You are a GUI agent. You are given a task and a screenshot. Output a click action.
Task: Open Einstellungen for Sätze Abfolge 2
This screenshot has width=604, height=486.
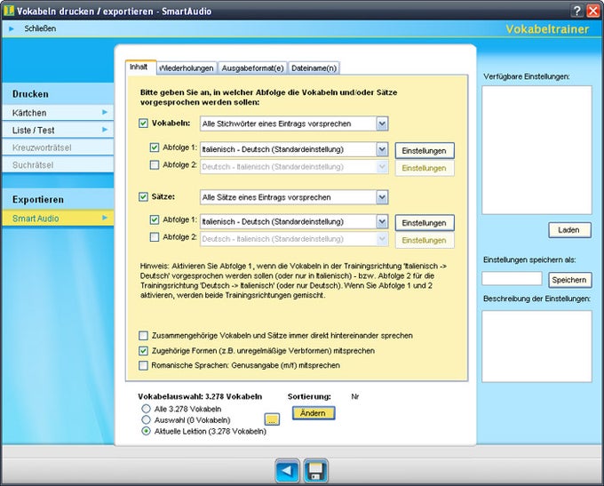pos(425,240)
